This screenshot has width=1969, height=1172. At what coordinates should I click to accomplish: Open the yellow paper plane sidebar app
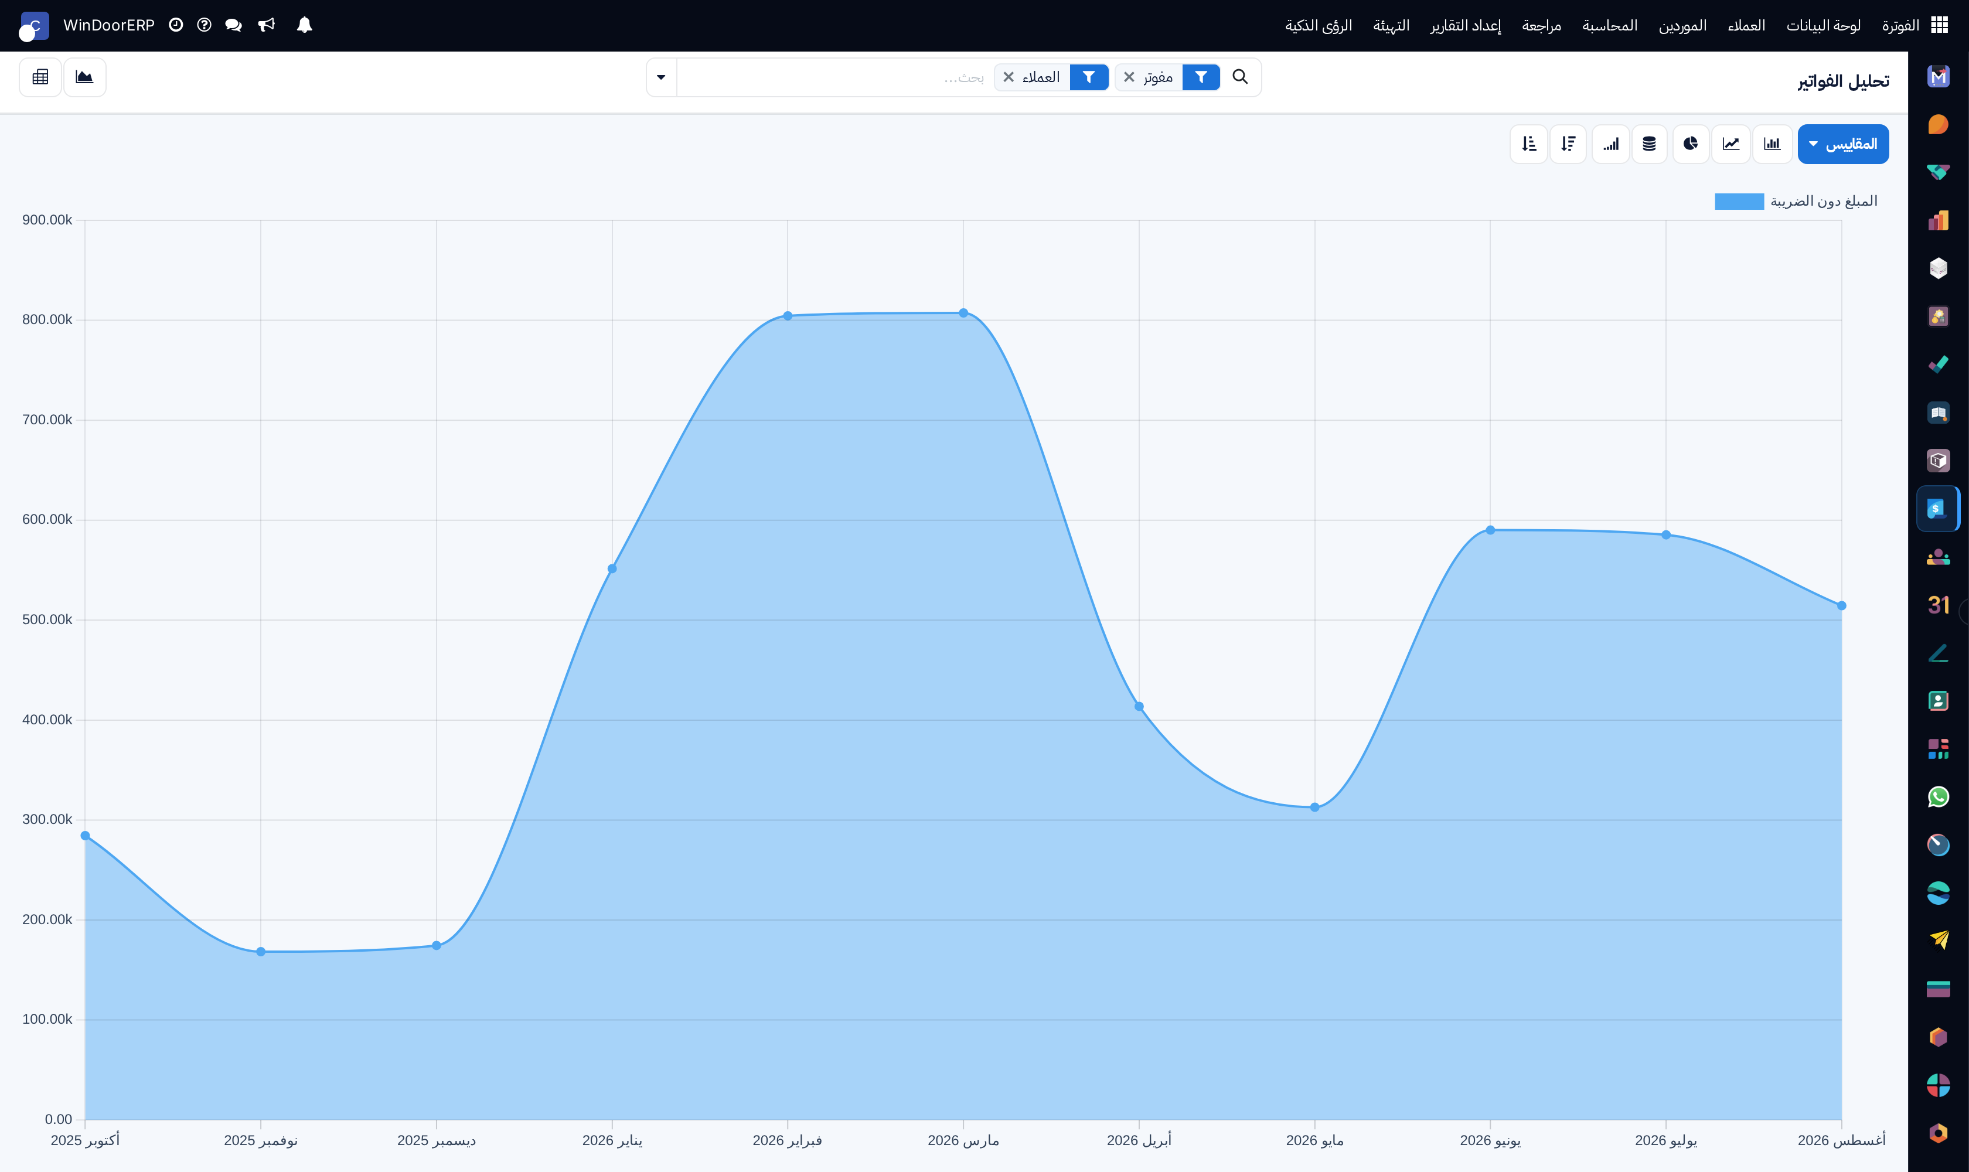tap(1938, 941)
